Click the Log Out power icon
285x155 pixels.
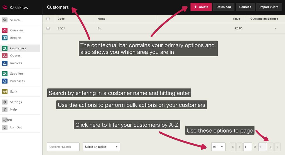[5, 128]
